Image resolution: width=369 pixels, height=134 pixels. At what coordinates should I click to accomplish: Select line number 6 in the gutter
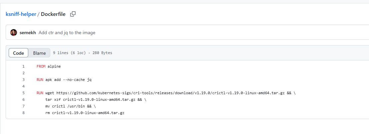[x=24, y=100]
